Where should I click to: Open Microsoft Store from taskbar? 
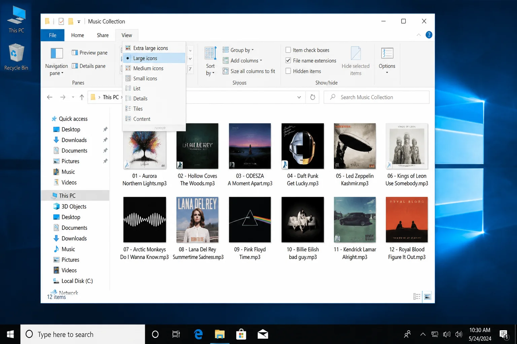point(241,334)
